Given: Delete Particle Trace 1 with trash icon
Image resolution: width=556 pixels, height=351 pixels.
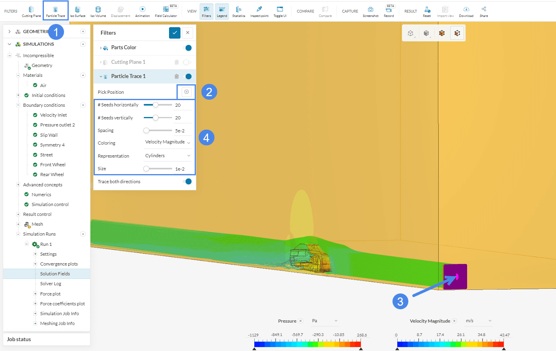Looking at the screenshot, I should click(x=177, y=76).
